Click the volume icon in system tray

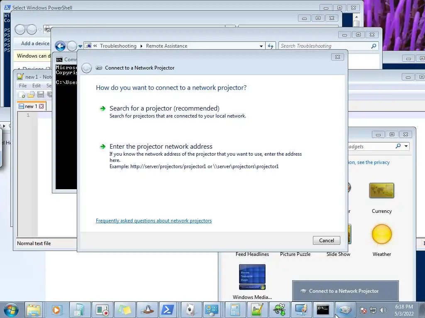click(x=383, y=310)
